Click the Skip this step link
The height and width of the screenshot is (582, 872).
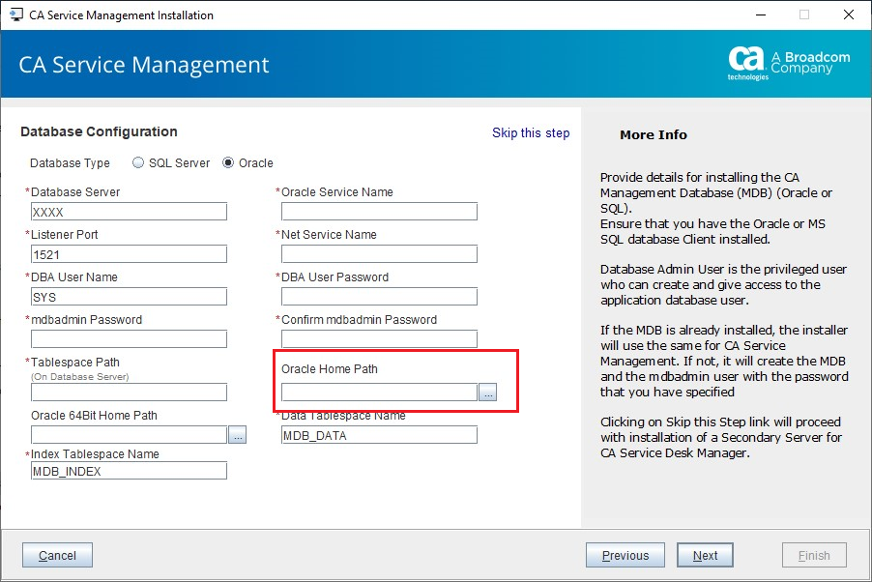pyautogui.click(x=531, y=133)
